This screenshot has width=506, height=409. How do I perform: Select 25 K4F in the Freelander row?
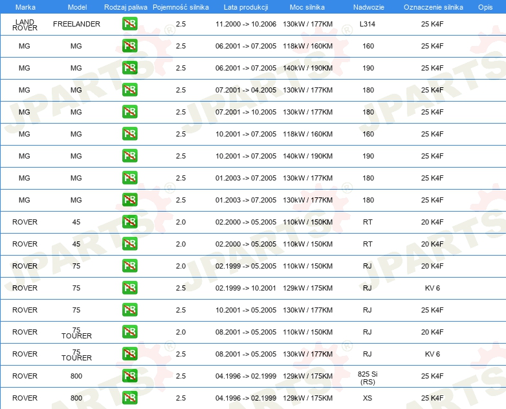click(x=432, y=24)
